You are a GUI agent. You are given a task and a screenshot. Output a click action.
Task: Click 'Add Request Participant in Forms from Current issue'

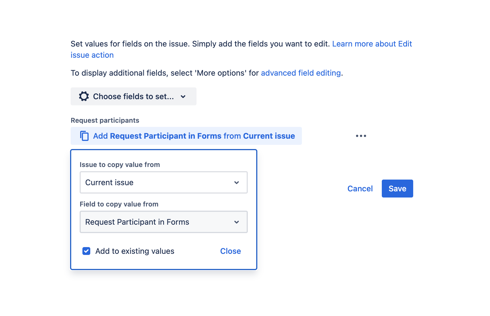[194, 136]
